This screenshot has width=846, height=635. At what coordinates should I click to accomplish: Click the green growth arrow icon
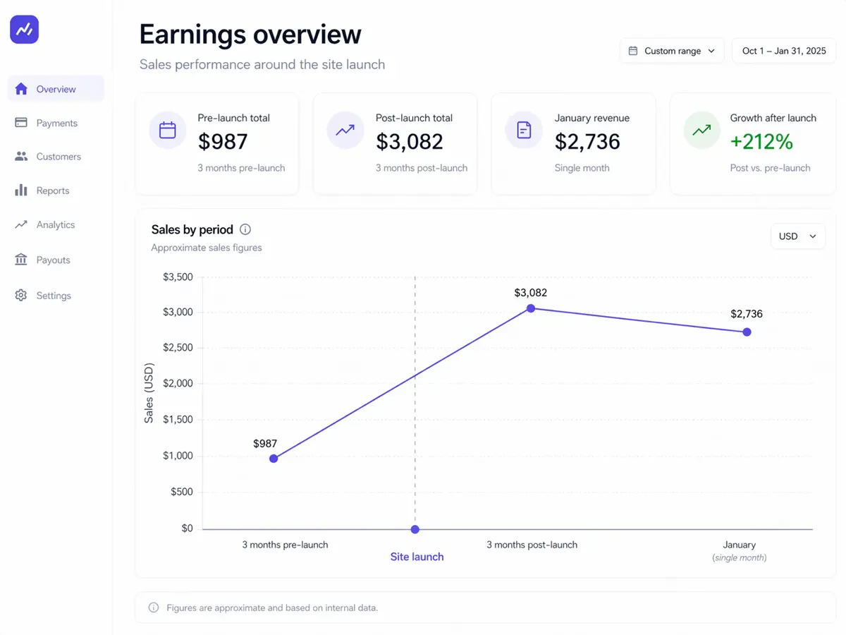click(x=702, y=131)
